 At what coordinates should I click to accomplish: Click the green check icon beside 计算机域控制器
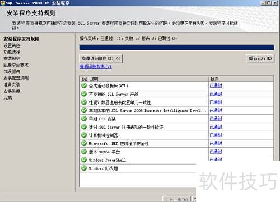(84, 135)
